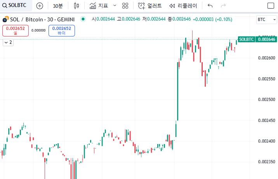The image size is (278, 179).
Task: Undo the last chart action
Action: pos(210,6)
